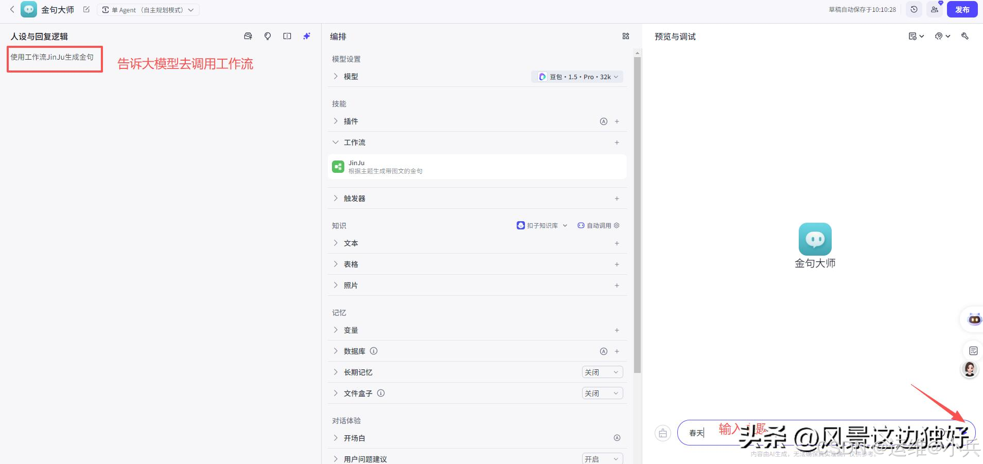
Task: Toggle auto-call icon next to 插件
Action: click(603, 121)
